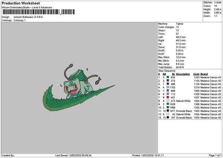Select the light teal swatch for code 1219

click(x=168, y=87)
